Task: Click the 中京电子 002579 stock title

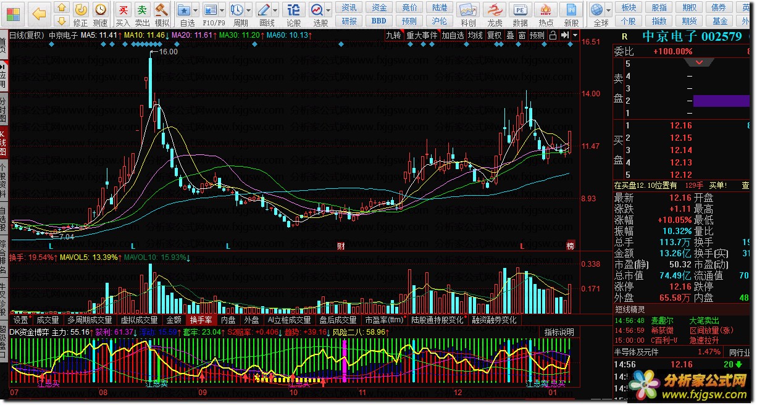Action: [x=692, y=36]
